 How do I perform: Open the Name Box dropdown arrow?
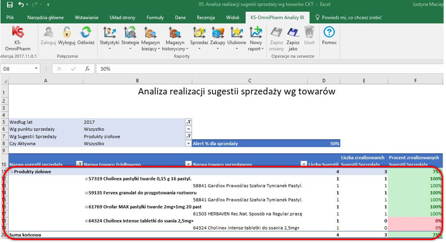[x=36, y=69]
